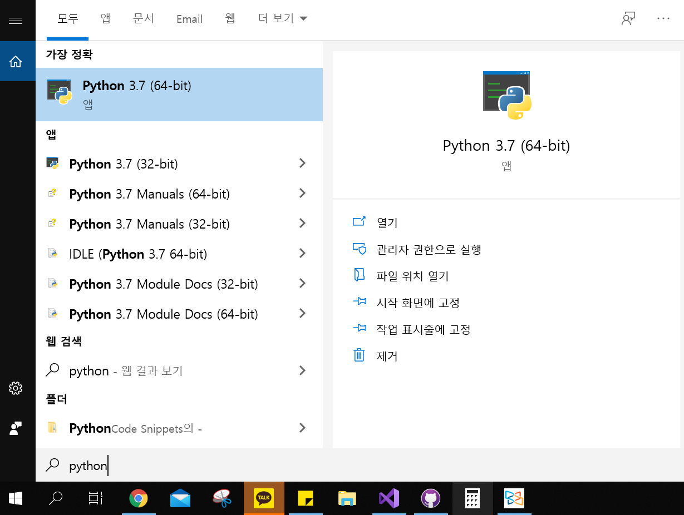Expand Python 3.7 Manuals (64-bit) arrow

tap(302, 193)
